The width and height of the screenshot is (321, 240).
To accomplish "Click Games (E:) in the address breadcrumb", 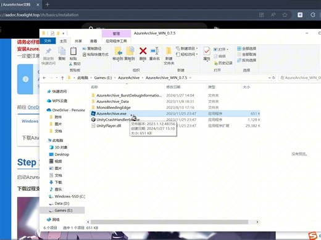I will (103, 78).
